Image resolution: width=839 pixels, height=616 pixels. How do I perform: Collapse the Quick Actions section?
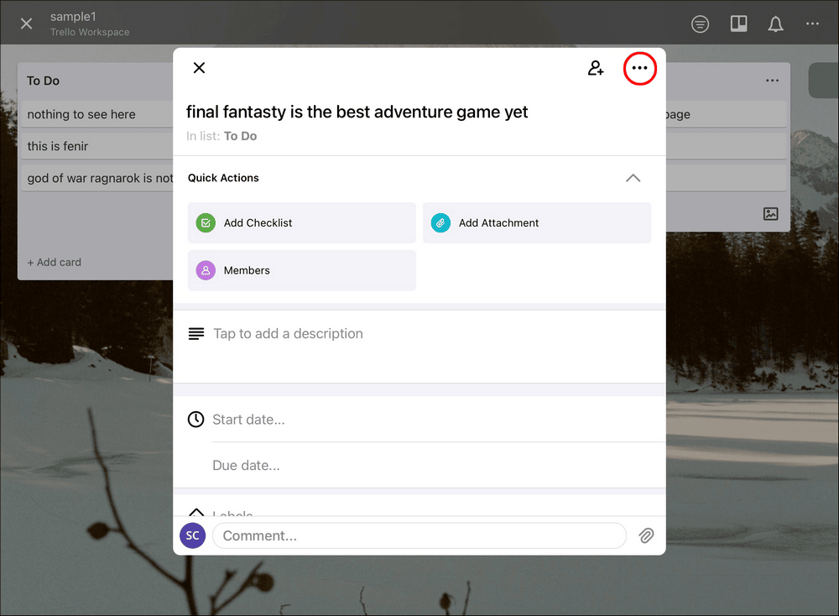[x=633, y=178]
